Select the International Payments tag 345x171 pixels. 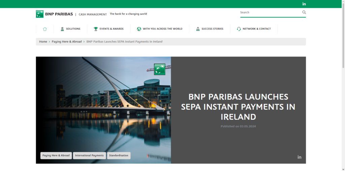(89, 156)
